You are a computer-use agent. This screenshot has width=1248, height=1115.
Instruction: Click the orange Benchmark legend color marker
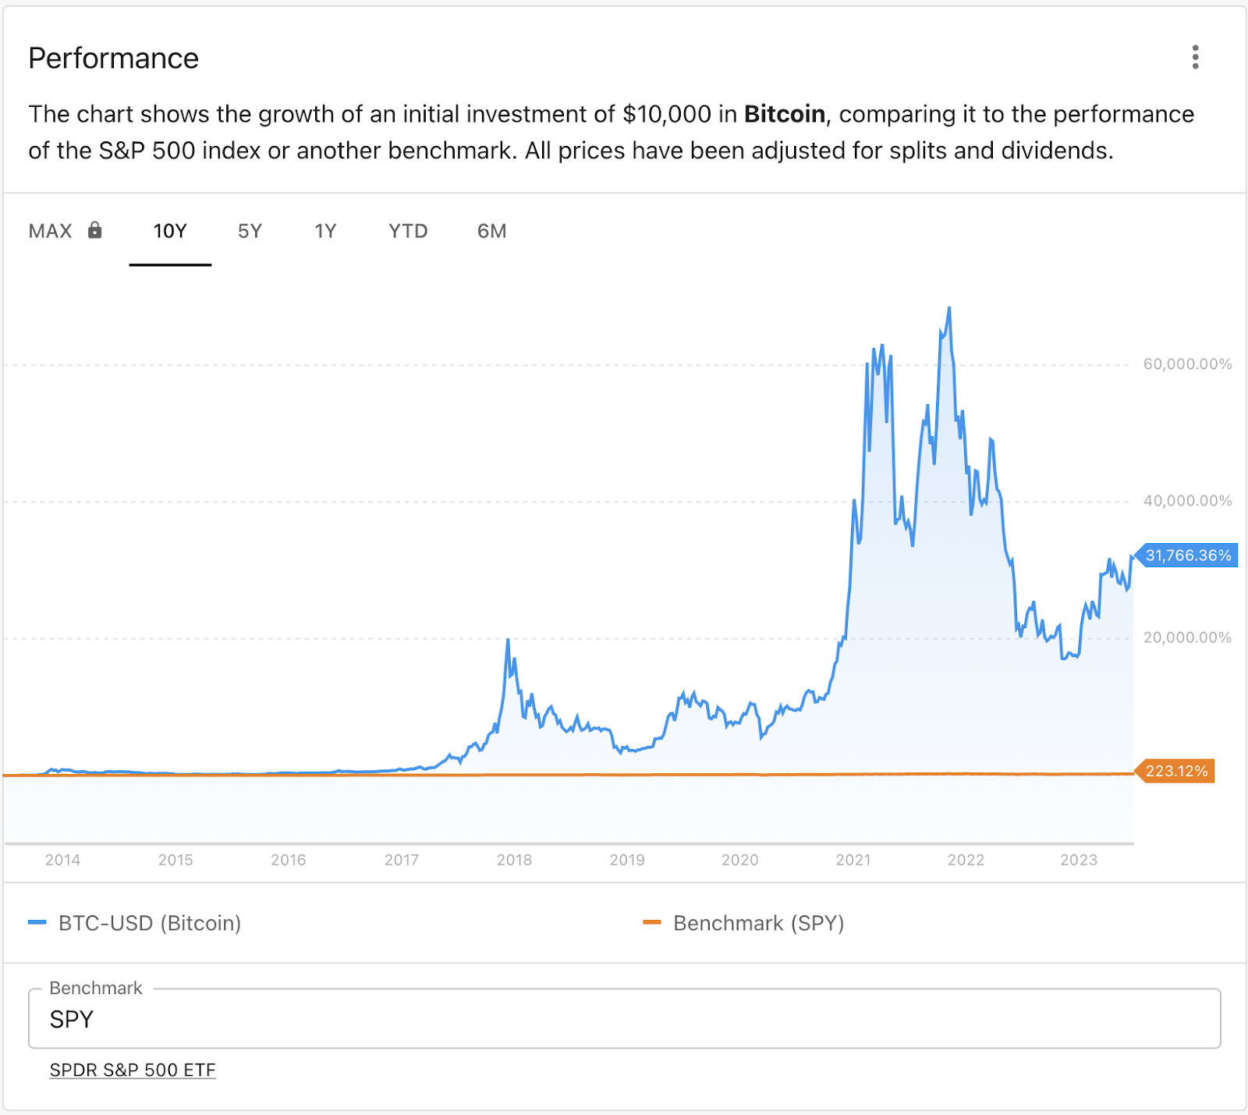(x=652, y=923)
